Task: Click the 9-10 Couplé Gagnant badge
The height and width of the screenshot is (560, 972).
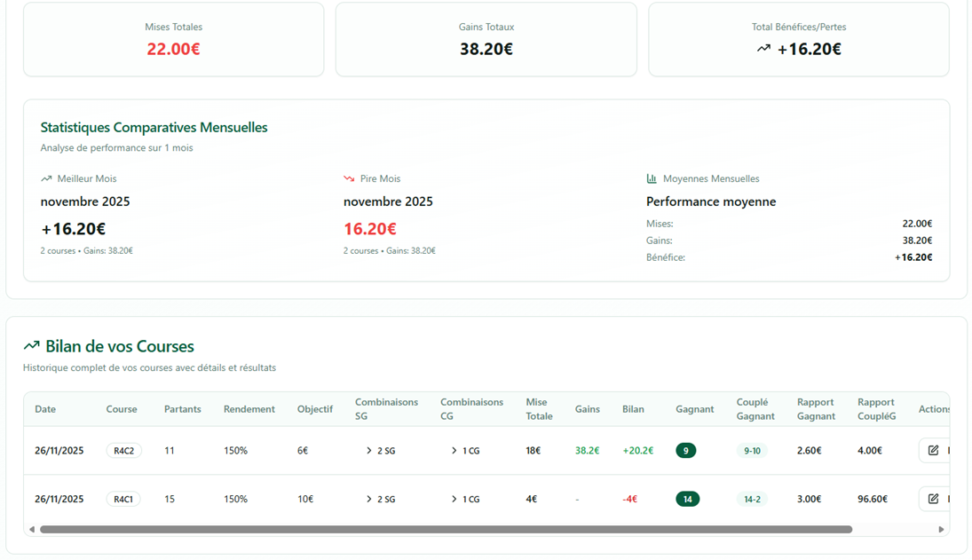Action: point(752,451)
